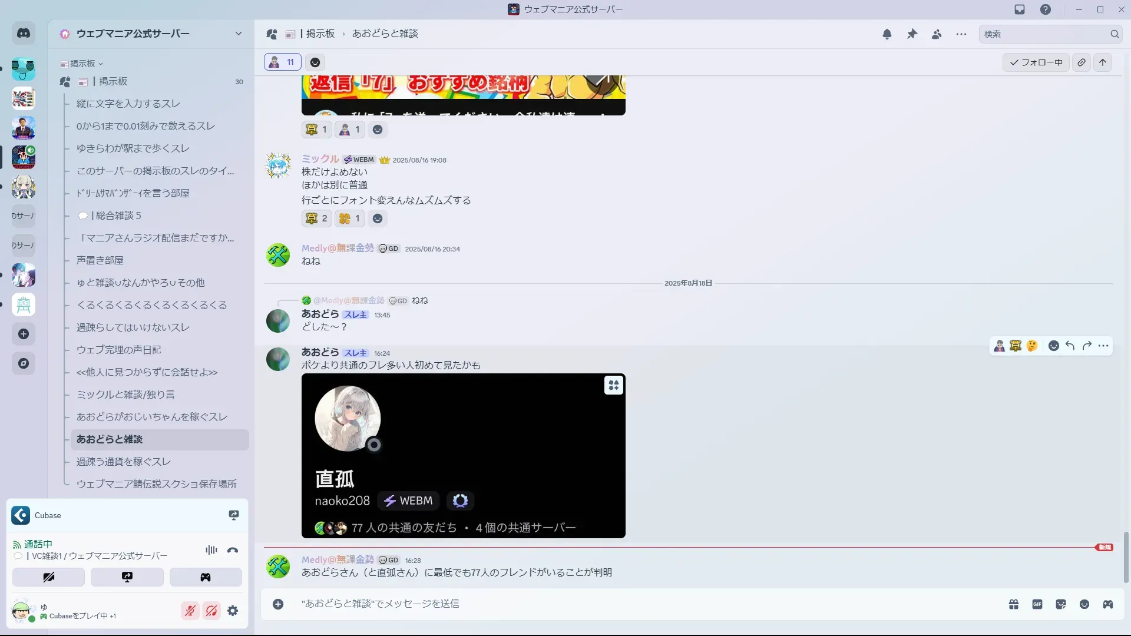The image size is (1131, 636).
Task: Open user settings gear icon
Action: 233,611
